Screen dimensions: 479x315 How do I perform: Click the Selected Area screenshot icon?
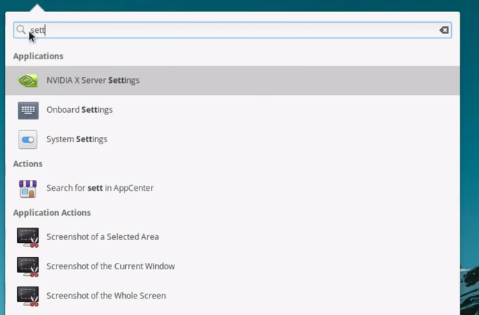click(28, 237)
